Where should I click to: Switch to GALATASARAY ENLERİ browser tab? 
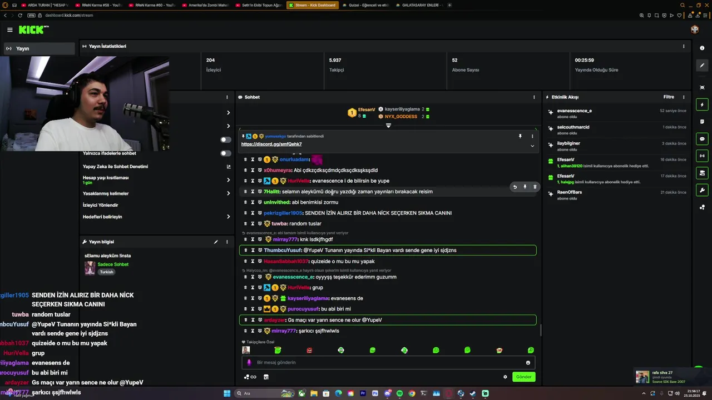pyautogui.click(x=421, y=5)
